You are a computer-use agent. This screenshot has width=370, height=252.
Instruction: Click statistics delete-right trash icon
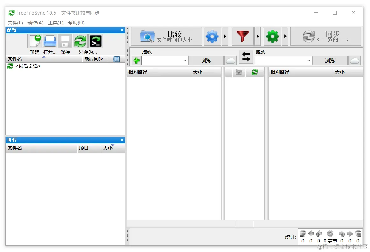pyautogui.click(x=358, y=234)
